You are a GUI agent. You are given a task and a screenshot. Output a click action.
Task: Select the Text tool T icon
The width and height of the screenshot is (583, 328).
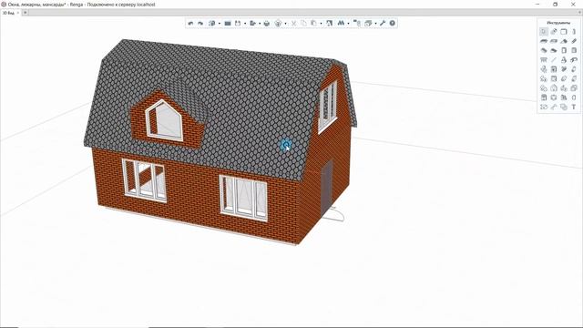pyautogui.click(x=574, y=108)
